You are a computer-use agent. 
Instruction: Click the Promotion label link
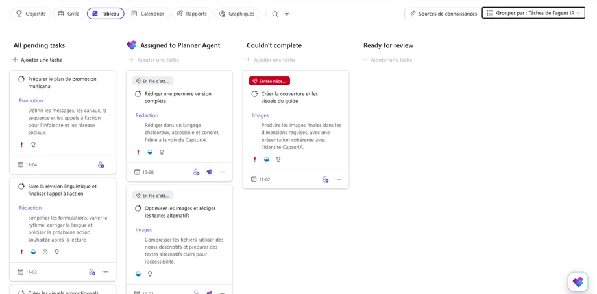pyautogui.click(x=31, y=100)
